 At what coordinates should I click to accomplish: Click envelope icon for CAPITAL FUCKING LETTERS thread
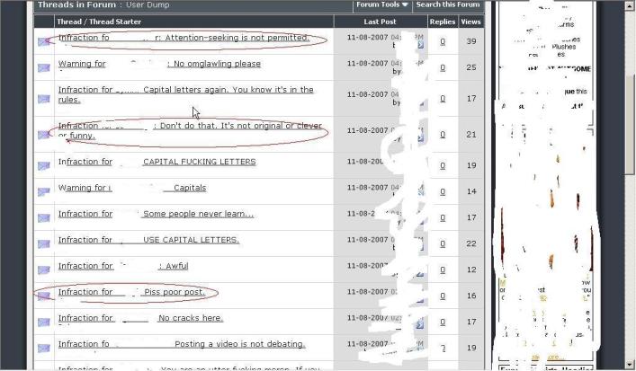point(44,165)
